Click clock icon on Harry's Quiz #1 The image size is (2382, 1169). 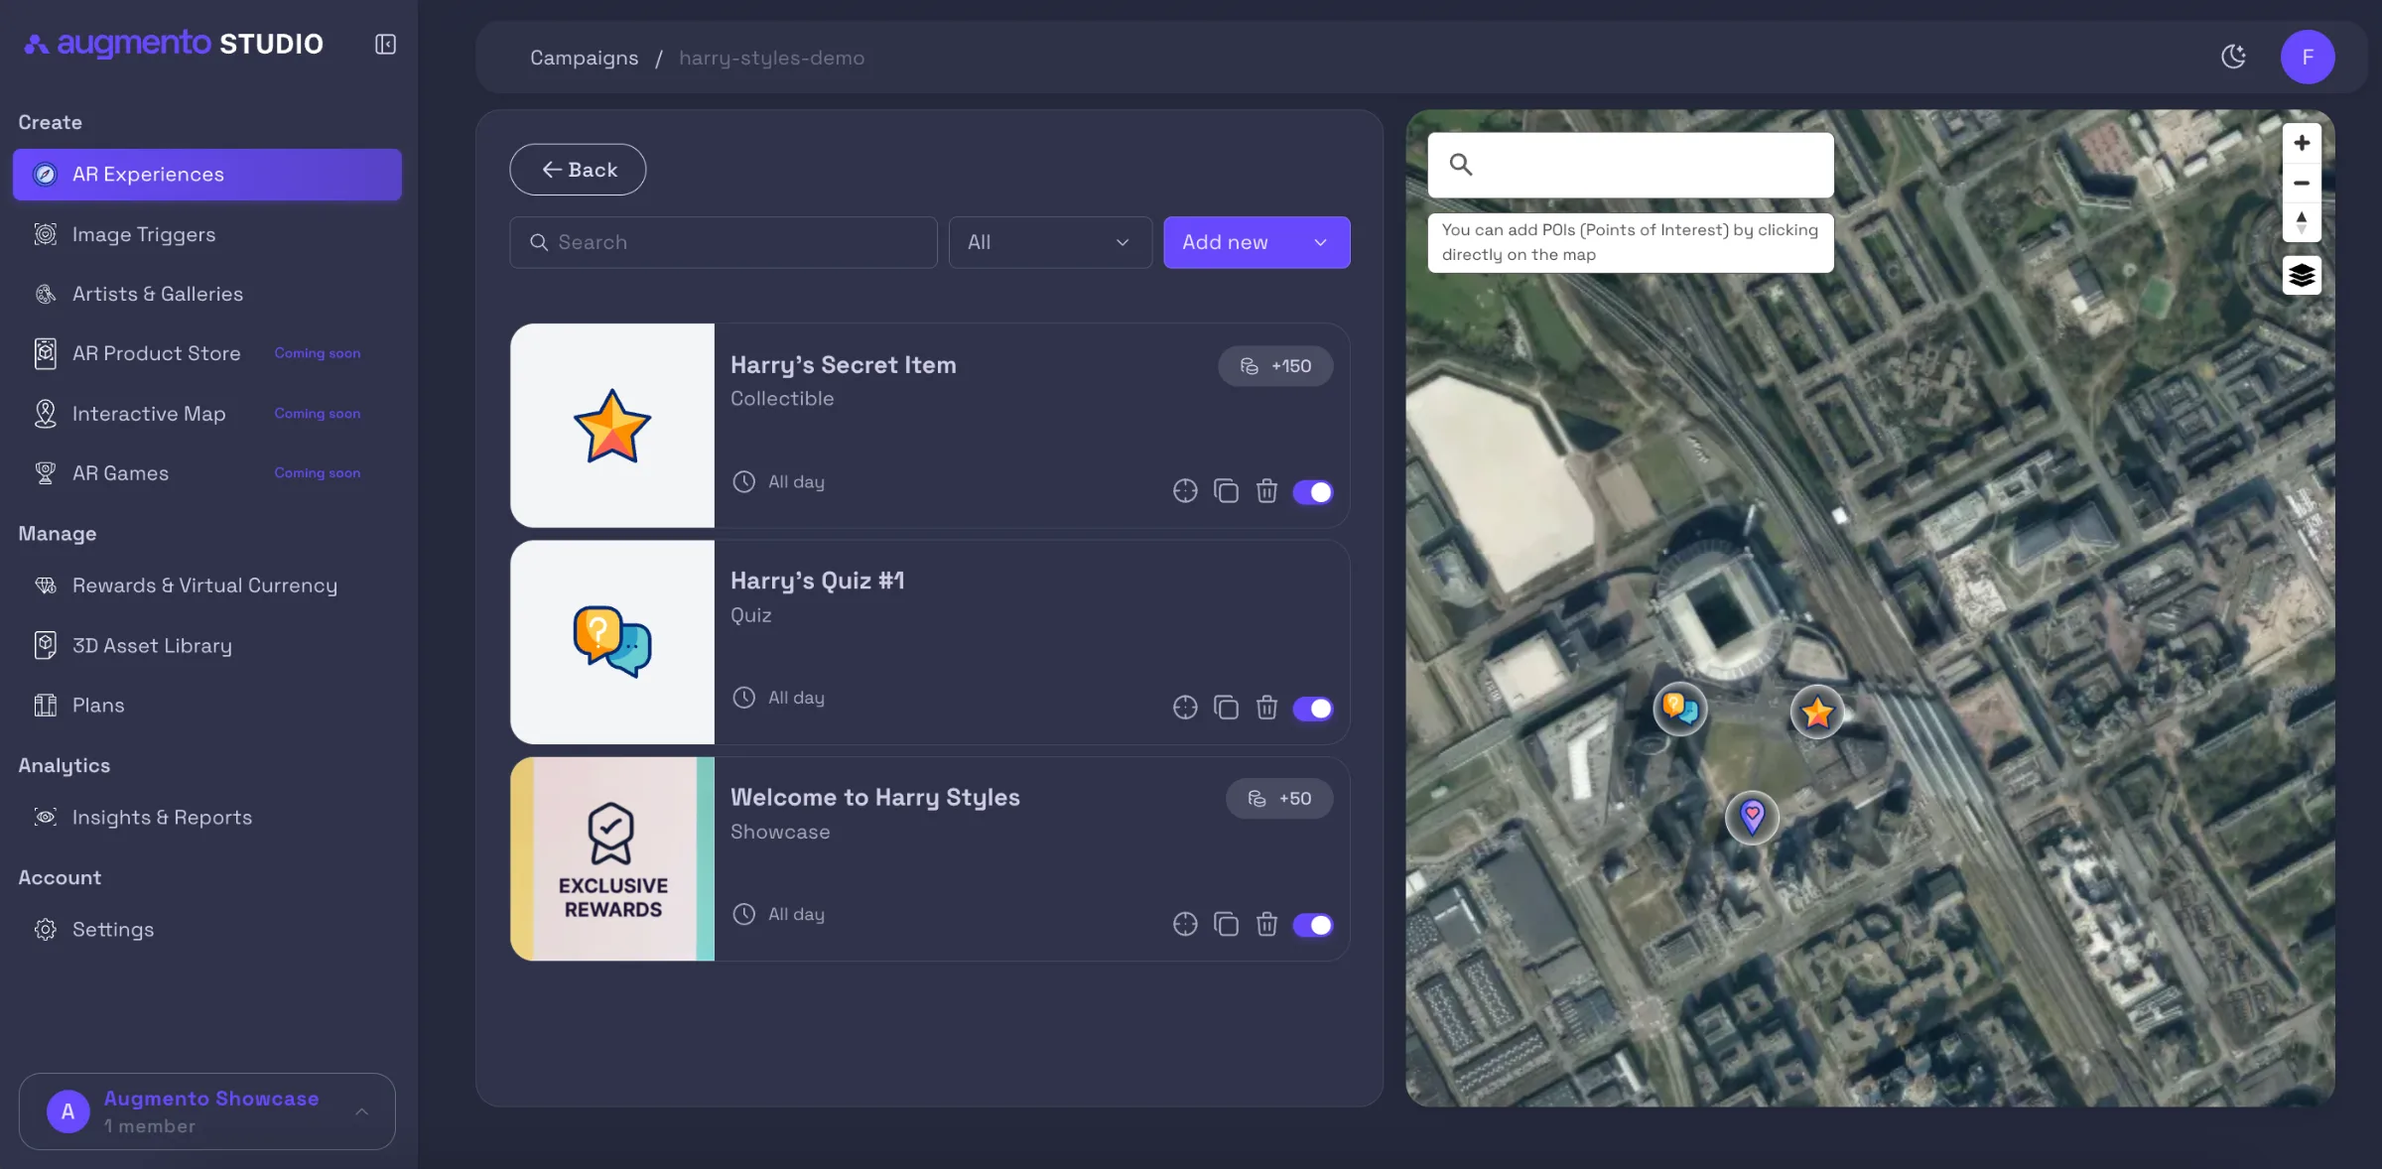[743, 698]
